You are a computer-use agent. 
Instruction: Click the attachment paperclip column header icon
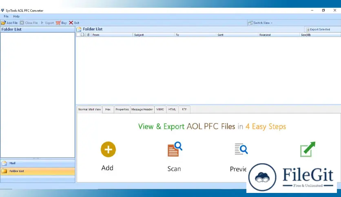(88, 35)
